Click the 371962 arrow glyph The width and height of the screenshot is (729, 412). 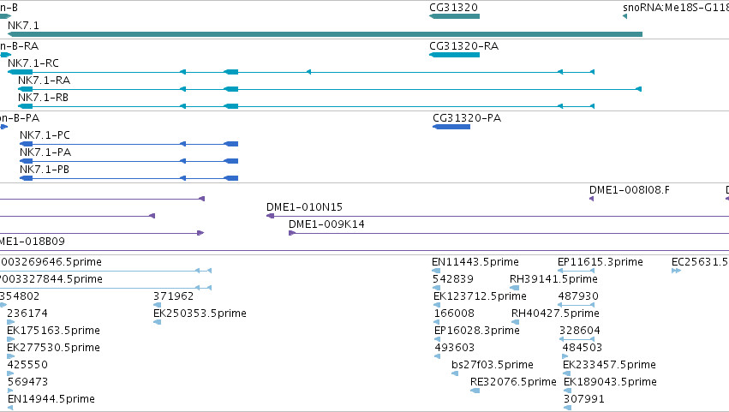pyautogui.click(x=157, y=305)
